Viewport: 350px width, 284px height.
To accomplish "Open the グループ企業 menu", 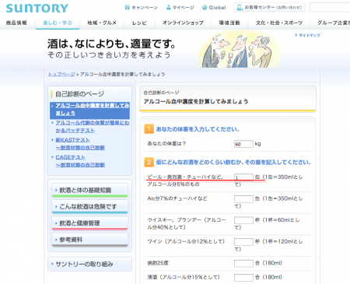I will [334, 23].
